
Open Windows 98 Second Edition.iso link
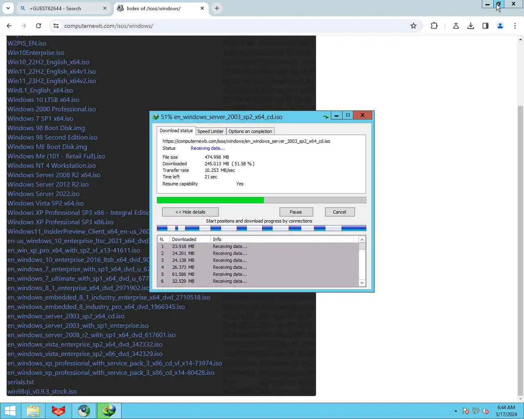52,137
